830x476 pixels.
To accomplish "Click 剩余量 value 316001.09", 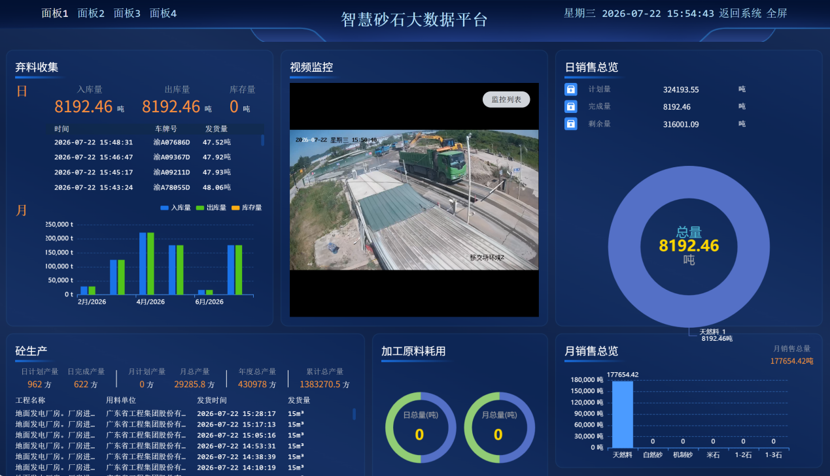I will coord(681,124).
